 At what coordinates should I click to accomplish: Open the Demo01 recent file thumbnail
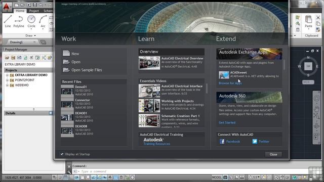pyautogui.click(x=67, y=91)
